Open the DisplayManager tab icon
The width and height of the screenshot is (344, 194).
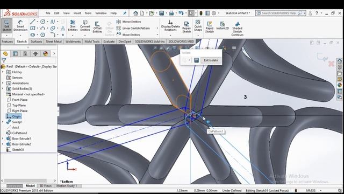coord(45,54)
